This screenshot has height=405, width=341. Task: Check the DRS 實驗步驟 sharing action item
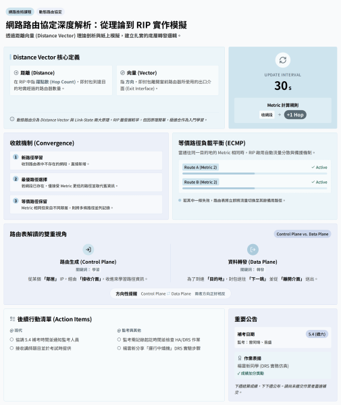coord(119,348)
